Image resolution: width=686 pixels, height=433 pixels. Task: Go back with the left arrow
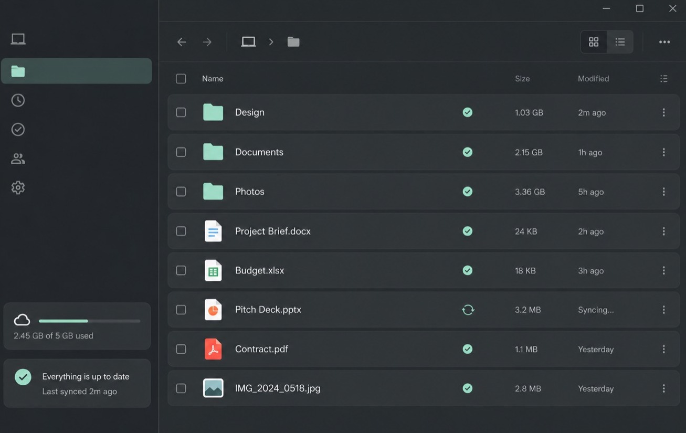pos(182,42)
